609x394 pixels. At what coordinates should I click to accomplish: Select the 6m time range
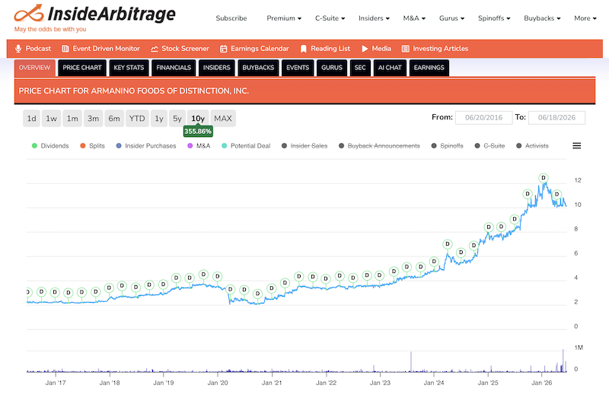(x=114, y=119)
